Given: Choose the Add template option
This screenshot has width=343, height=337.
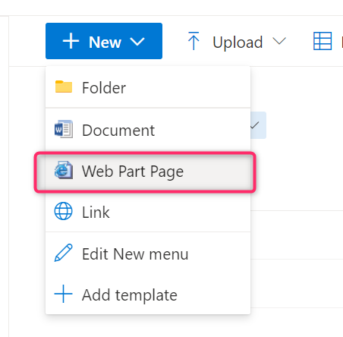Looking at the screenshot, I should click(x=148, y=294).
